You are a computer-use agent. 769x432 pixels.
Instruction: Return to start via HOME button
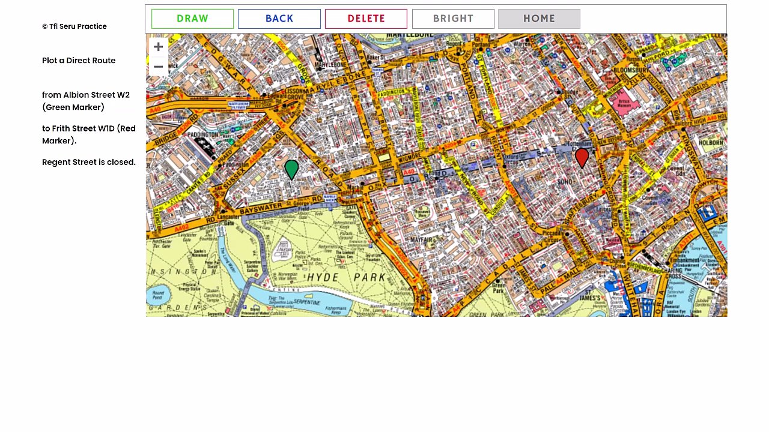coord(539,19)
